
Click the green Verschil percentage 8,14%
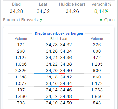point(101,11)
